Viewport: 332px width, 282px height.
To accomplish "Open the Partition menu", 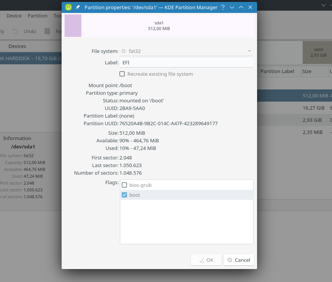I will click(x=37, y=16).
